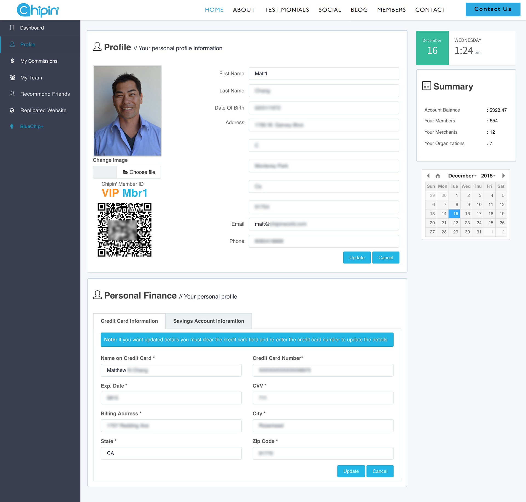Click the First Name input field
526x502 pixels.
tap(324, 74)
